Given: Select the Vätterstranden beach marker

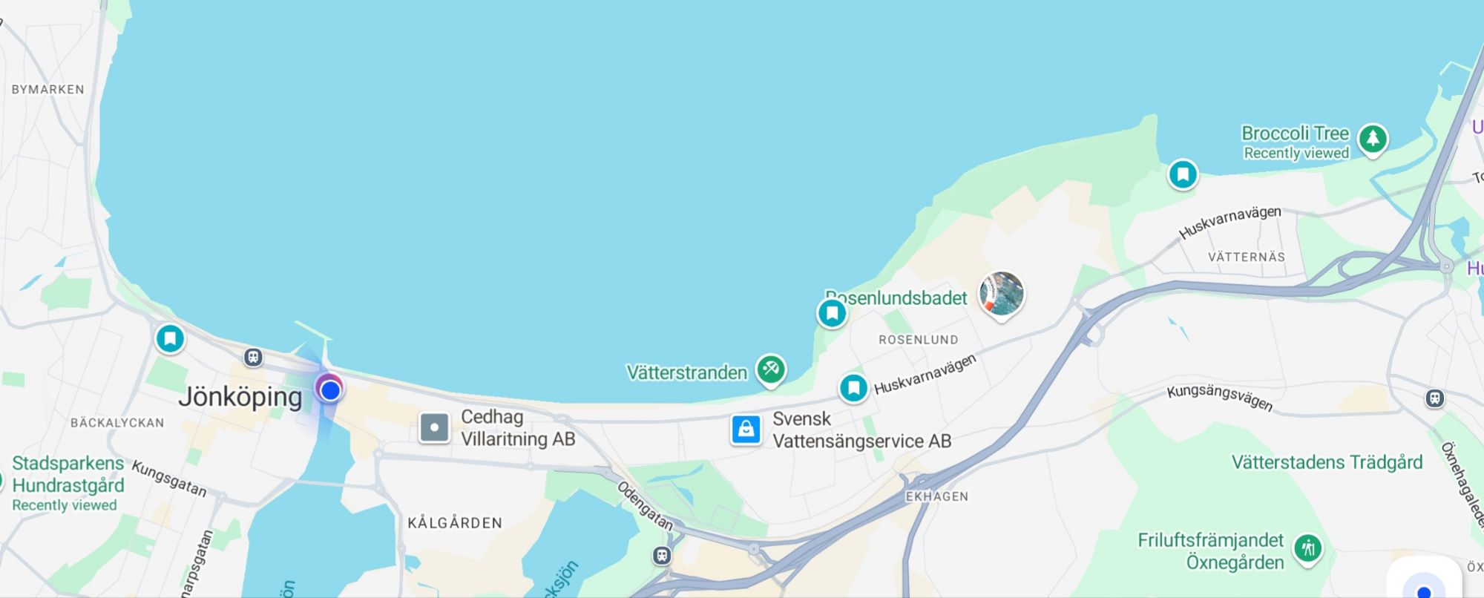Looking at the screenshot, I should click(x=771, y=369).
